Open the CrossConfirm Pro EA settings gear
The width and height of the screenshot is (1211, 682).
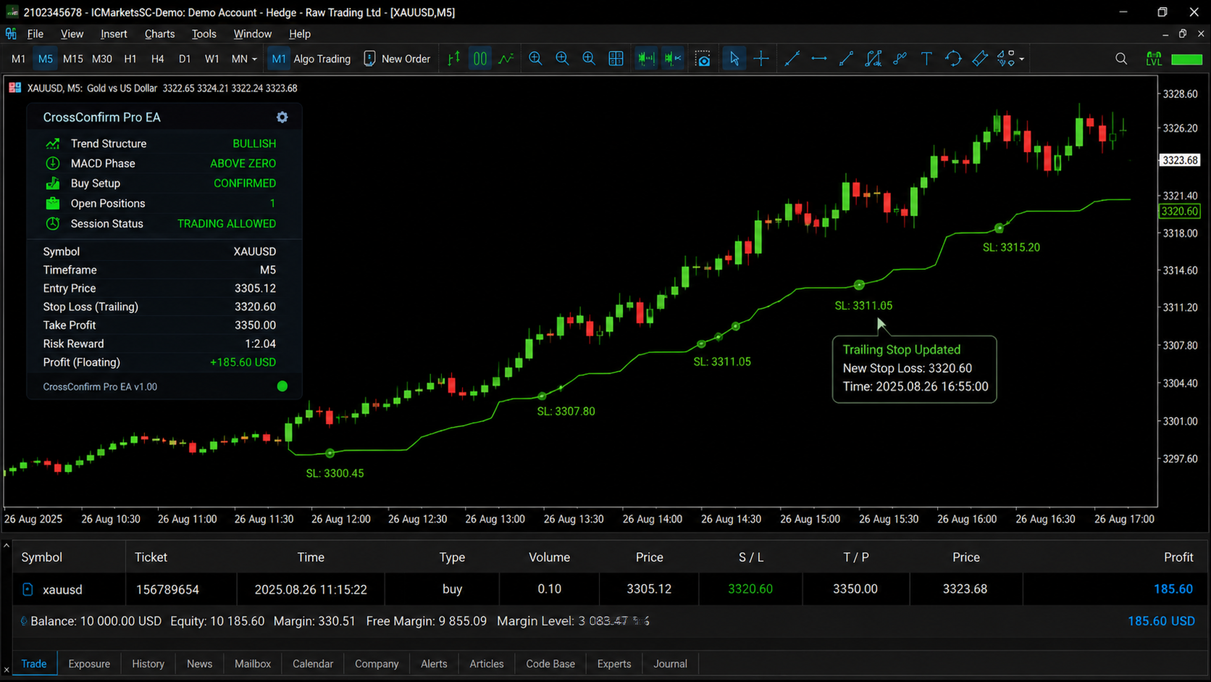(282, 117)
